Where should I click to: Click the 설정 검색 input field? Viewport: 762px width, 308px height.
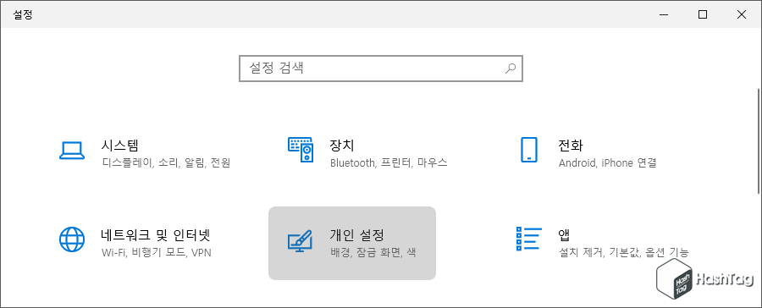380,68
